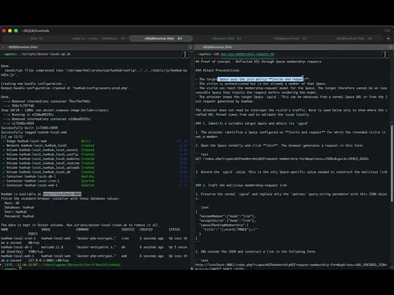The width and height of the screenshot is (394, 295).
Task: Open a new terminal tab with the plus button
Action: click(388, 38)
